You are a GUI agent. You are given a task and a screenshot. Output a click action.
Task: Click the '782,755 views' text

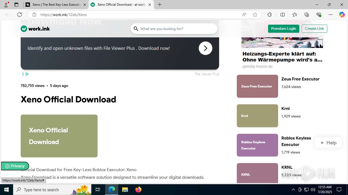pos(33,86)
